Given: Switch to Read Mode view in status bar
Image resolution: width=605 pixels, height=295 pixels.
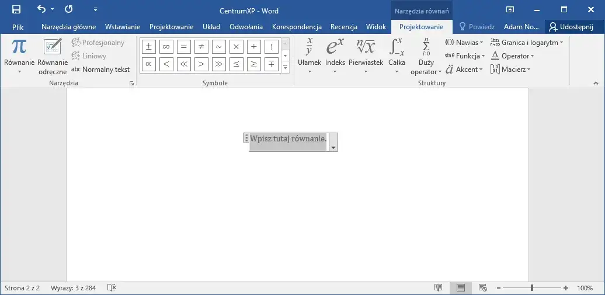Looking at the screenshot, I should point(439,288).
